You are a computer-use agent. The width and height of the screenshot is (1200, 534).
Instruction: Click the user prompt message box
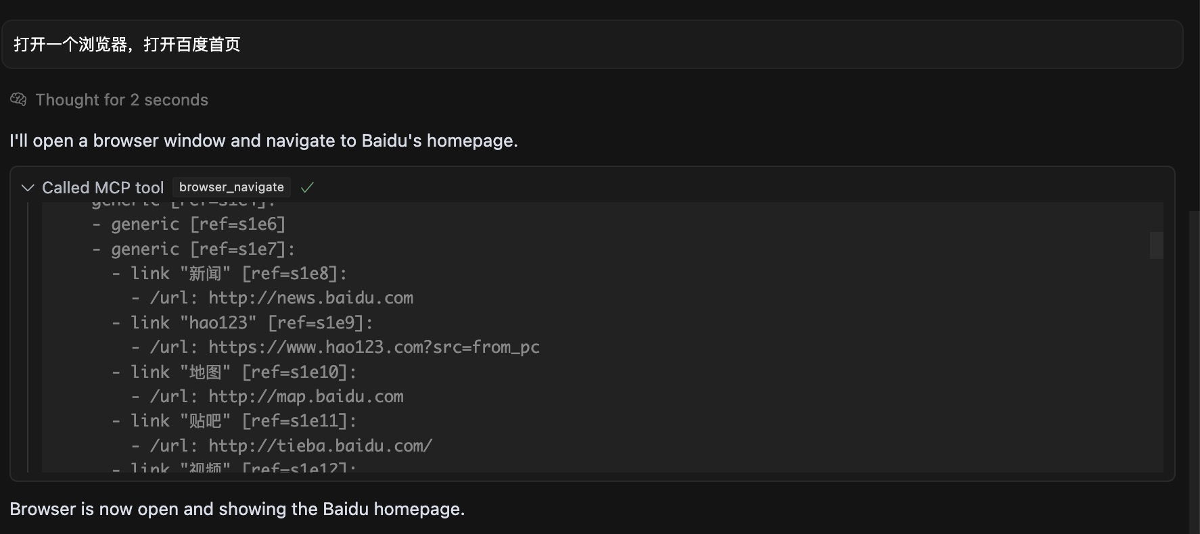tap(592, 45)
